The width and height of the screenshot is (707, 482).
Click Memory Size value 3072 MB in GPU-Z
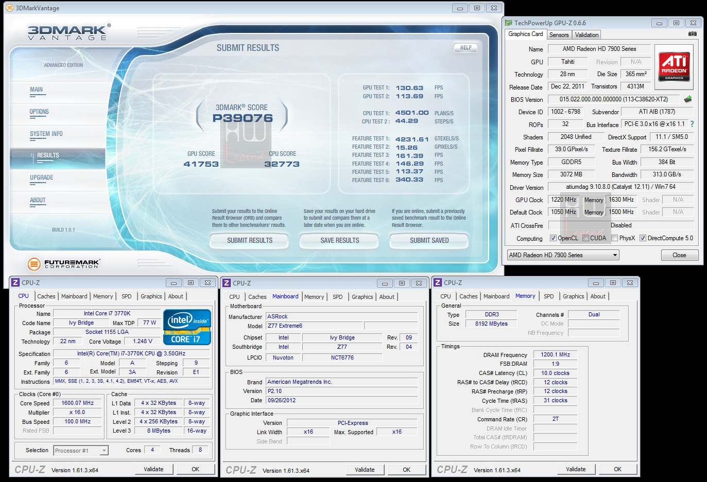pyautogui.click(x=571, y=175)
